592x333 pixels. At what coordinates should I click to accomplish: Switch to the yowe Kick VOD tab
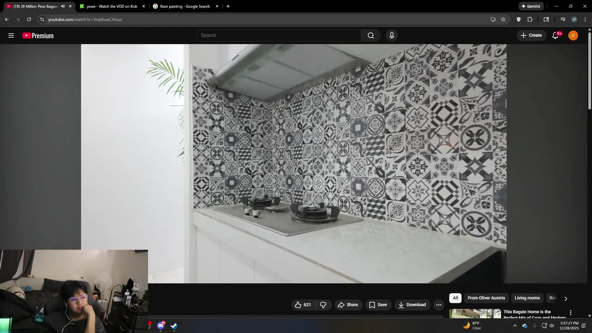tap(112, 6)
